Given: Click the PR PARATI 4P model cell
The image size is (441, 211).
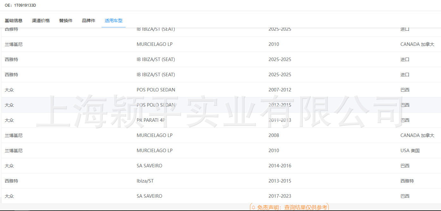Looking at the screenshot, I should 151,120.
